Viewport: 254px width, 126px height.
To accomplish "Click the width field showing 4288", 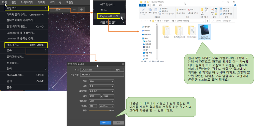I will click(x=95, y=96).
